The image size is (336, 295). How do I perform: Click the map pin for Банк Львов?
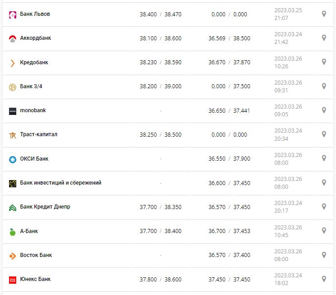[324, 14]
